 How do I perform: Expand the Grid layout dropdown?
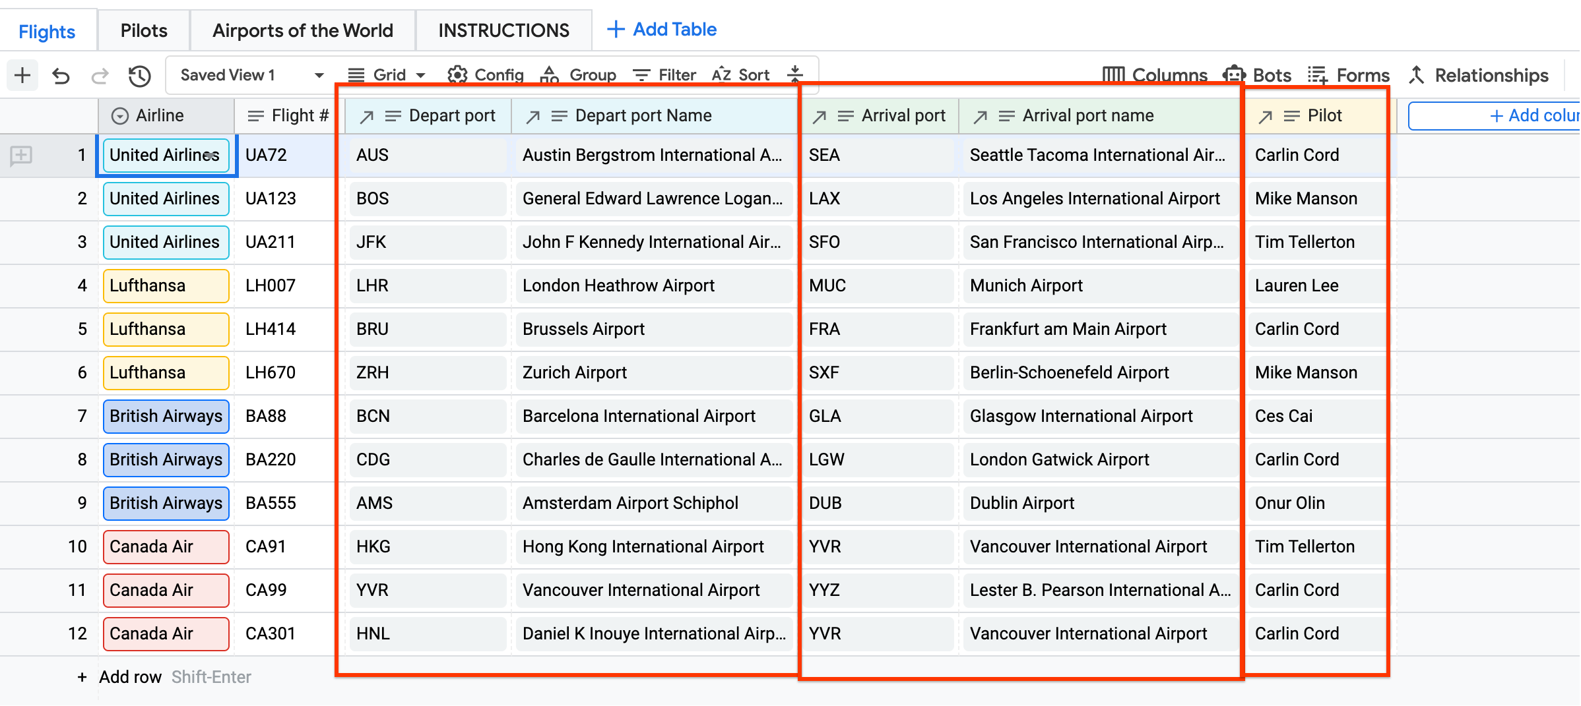point(387,75)
